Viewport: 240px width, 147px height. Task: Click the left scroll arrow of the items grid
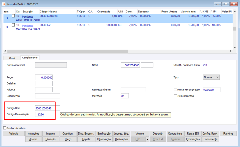click(5, 51)
